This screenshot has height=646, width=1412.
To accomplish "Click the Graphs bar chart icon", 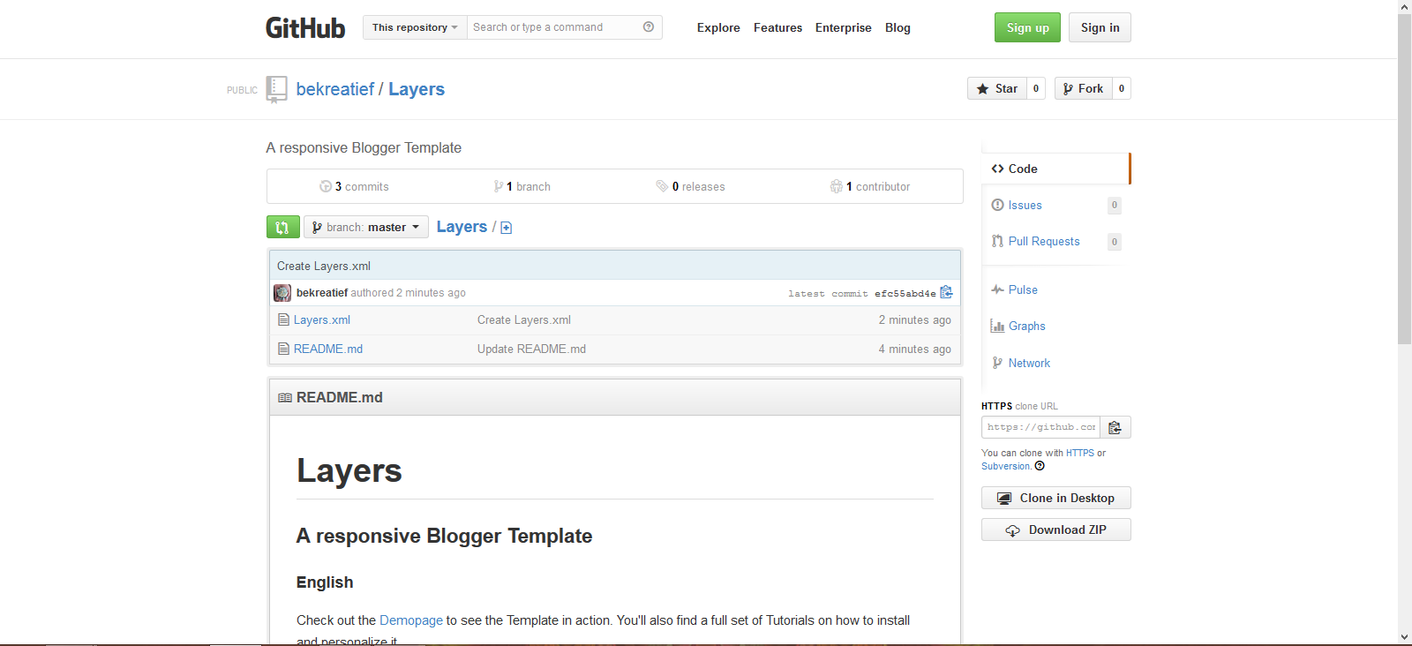I will click(x=997, y=326).
